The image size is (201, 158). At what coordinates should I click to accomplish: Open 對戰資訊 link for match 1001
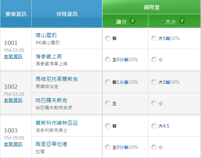click(x=13, y=57)
